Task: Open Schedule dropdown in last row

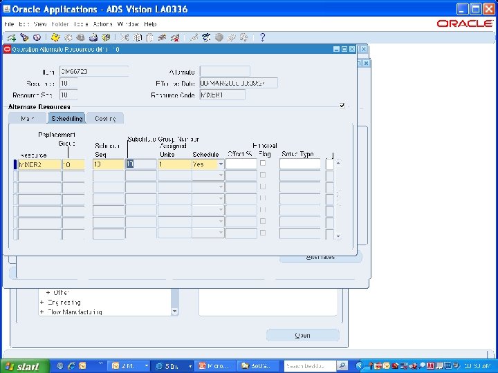Action: click(x=221, y=233)
